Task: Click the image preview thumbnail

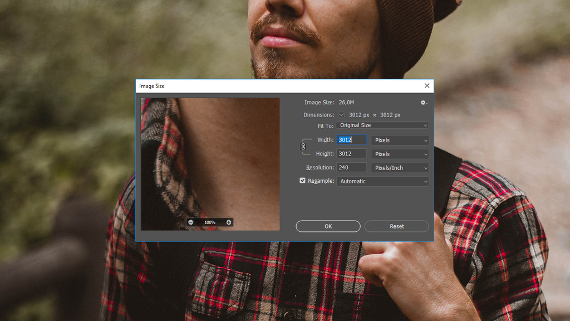Action: [x=210, y=156]
